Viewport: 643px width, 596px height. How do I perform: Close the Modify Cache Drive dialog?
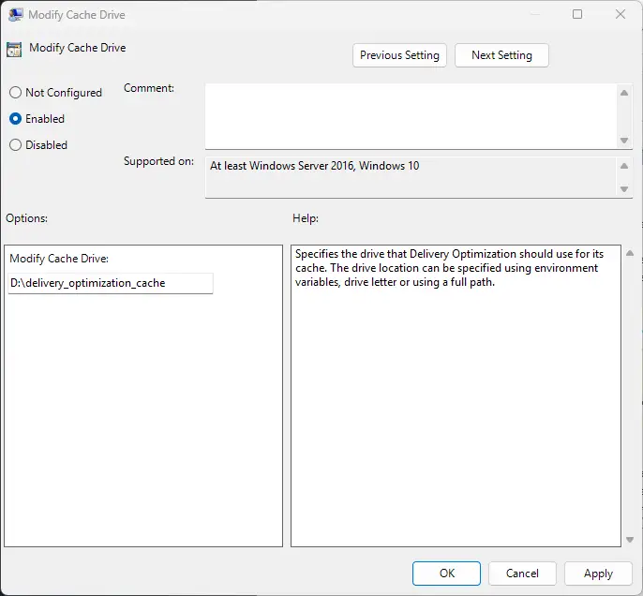[x=621, y=14]
